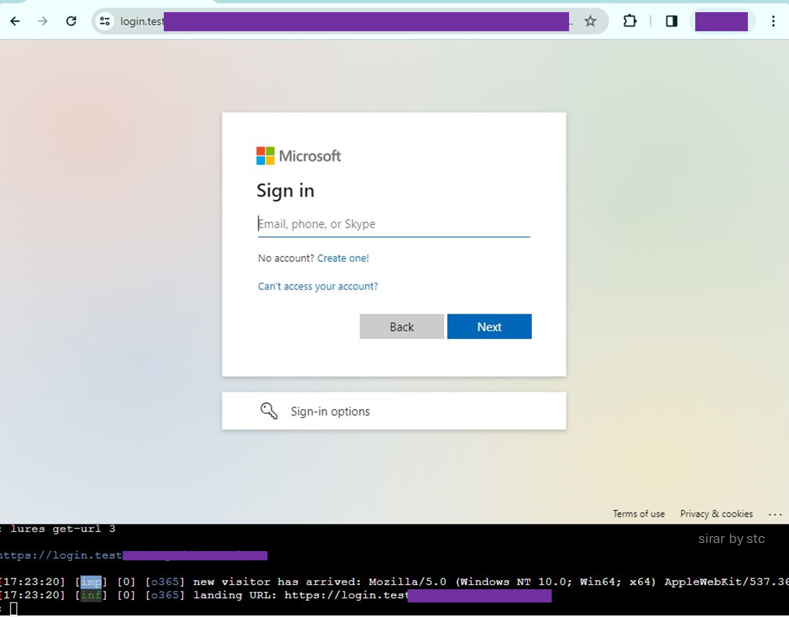Click the Next button

[489, 327]
